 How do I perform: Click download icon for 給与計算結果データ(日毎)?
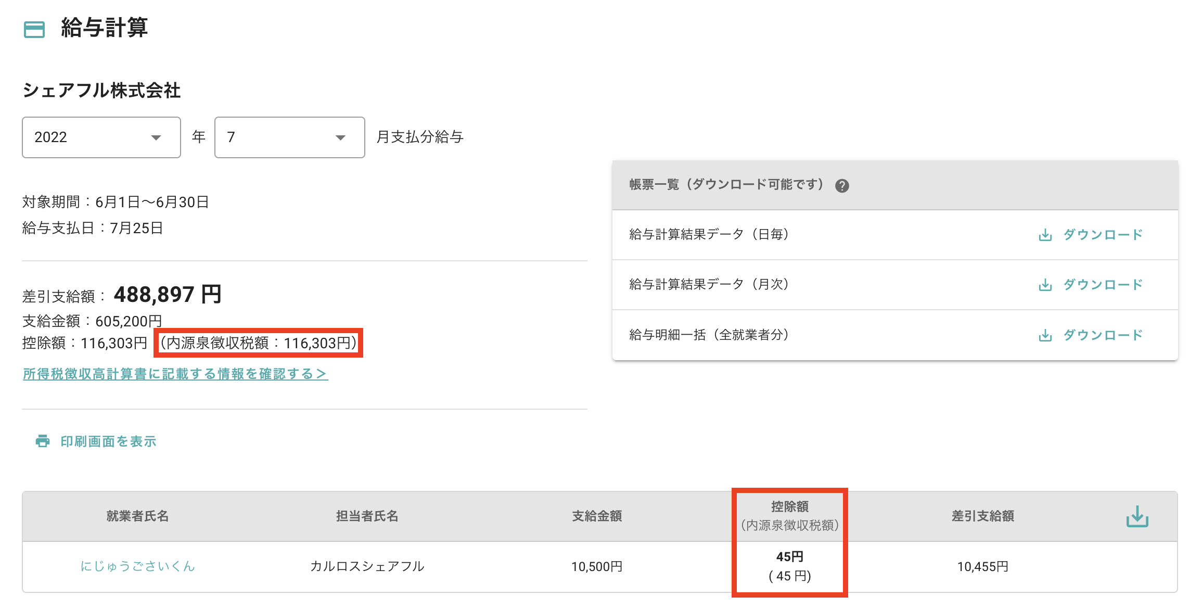(x=1045, y=235)
